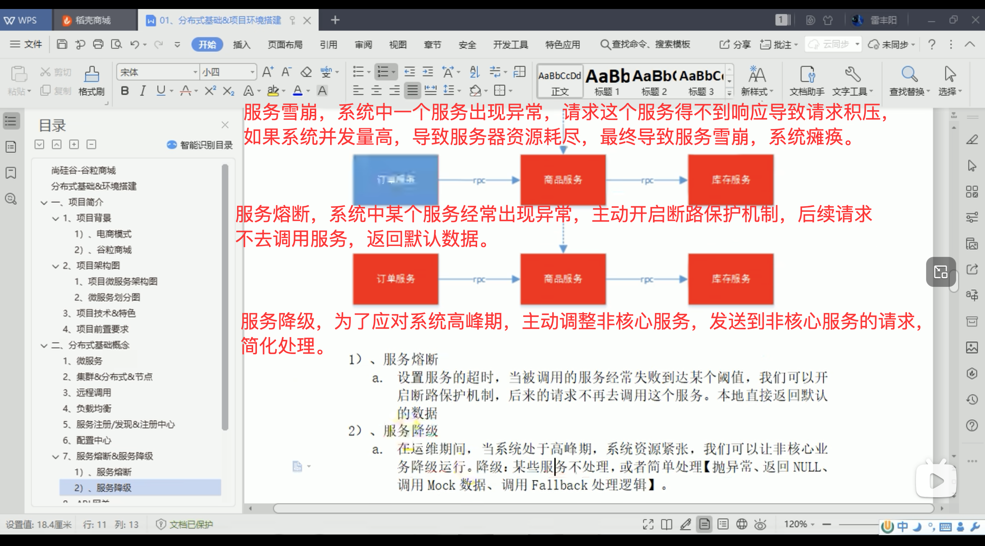Click the New Style (新样式) icon
The height and width of the screenshot is (546, 985).
(x=757, y=75)
